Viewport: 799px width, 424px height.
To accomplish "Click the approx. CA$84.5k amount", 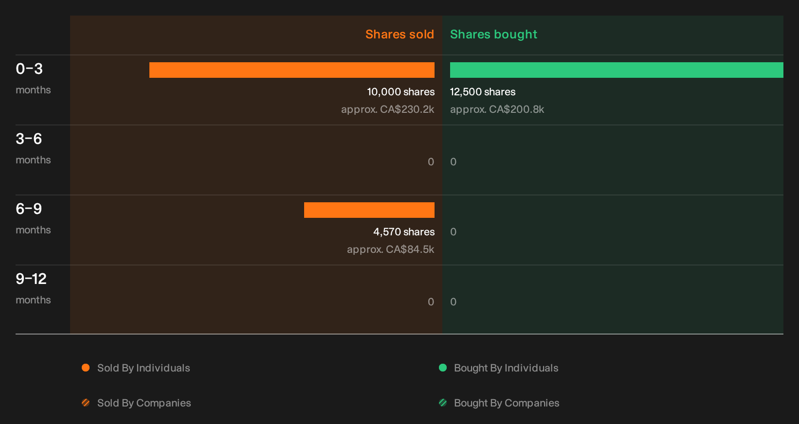I will pos(391,249).
